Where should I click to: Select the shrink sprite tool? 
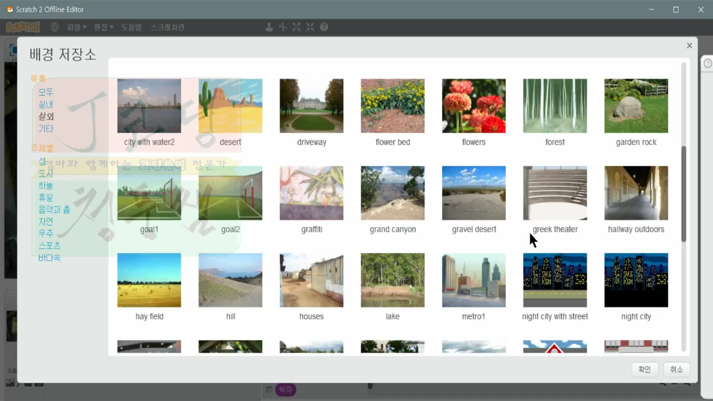pos(310,27)
